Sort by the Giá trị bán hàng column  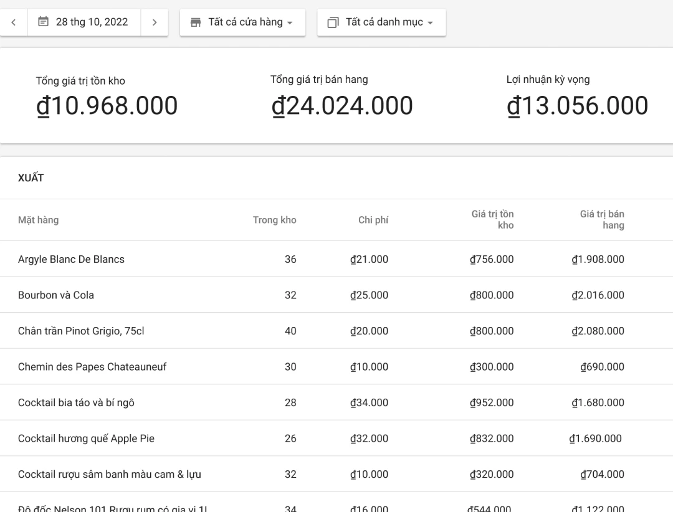(x=601, y=219)
